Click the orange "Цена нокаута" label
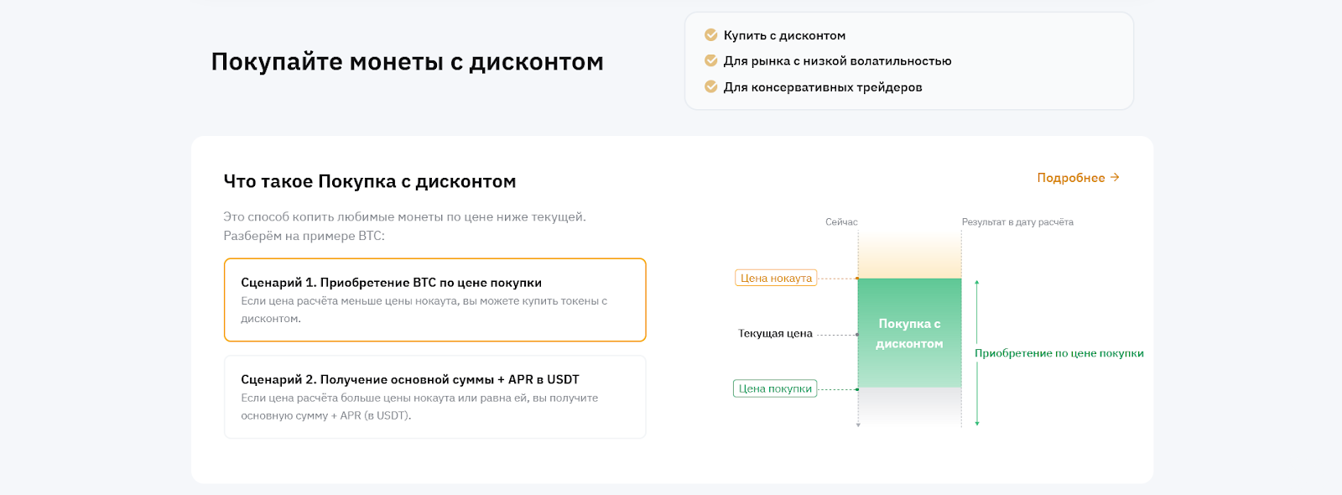This screenshot has width=1342, height=495. [x=776, y=279]
